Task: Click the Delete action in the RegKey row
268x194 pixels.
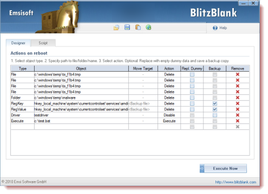Action: click(x=169, y=104)
